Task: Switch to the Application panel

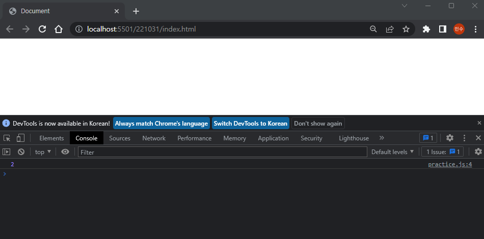Action: click(273, 138)
